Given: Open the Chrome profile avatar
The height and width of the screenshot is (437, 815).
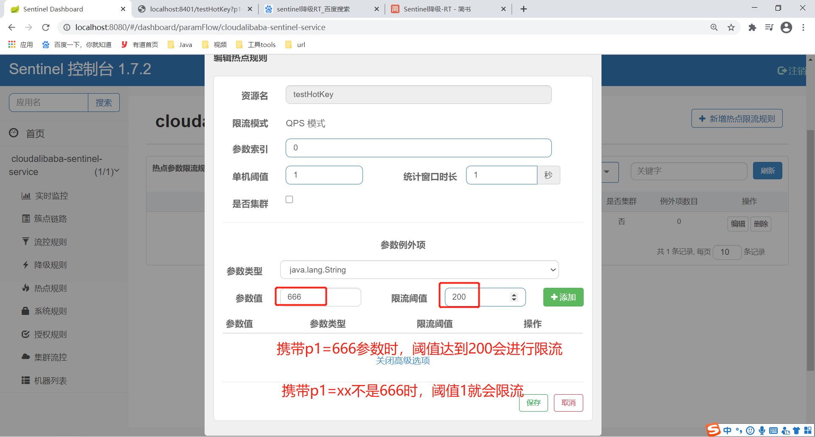Looking at the screenshot, I should 786,28.
